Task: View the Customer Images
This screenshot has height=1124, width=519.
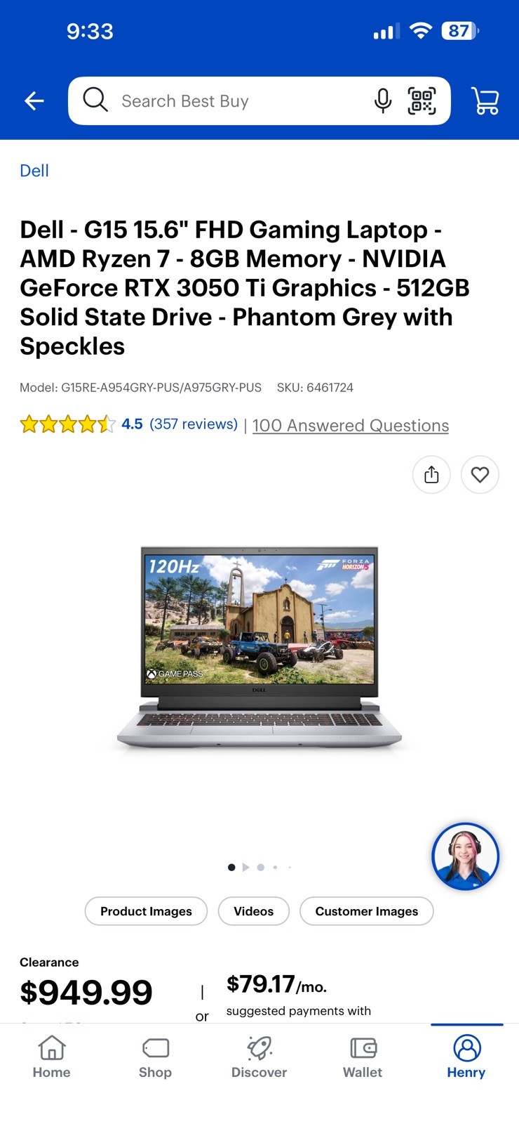Action: (x=367, y=911)
